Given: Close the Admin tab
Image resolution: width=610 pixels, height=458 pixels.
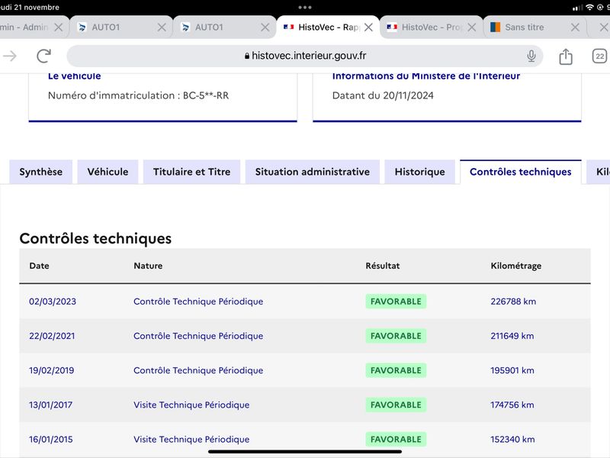Looking at the screenshot, I should tap(59, 27).
